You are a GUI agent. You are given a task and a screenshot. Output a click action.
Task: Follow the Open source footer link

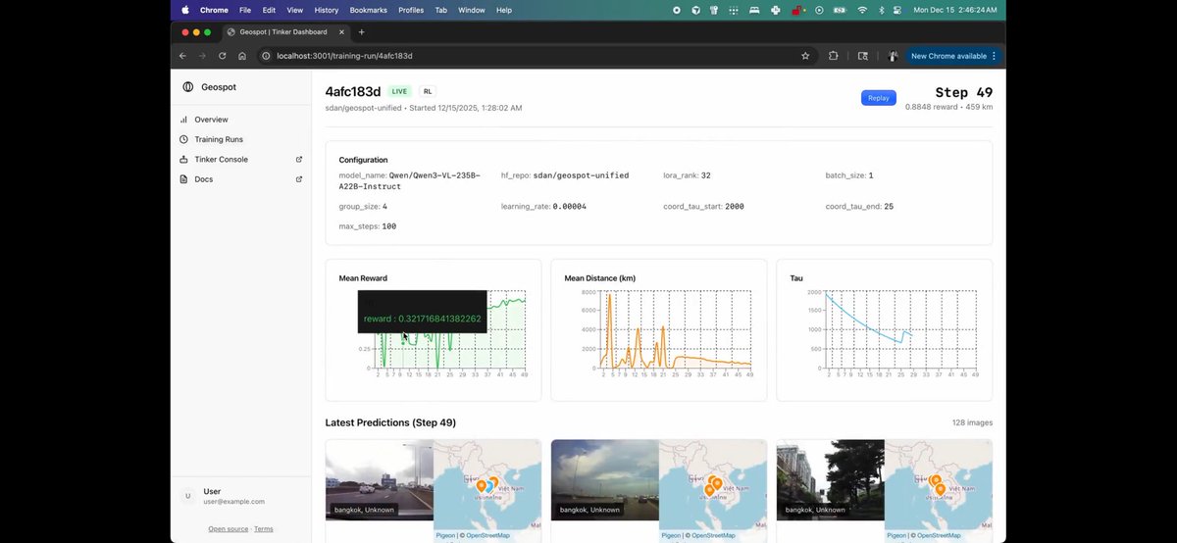(x=228, y=529)
